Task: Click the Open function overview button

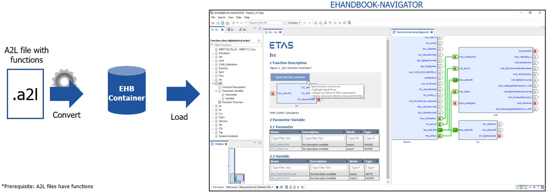Action: pyautogui.click(x=290, y=77)
